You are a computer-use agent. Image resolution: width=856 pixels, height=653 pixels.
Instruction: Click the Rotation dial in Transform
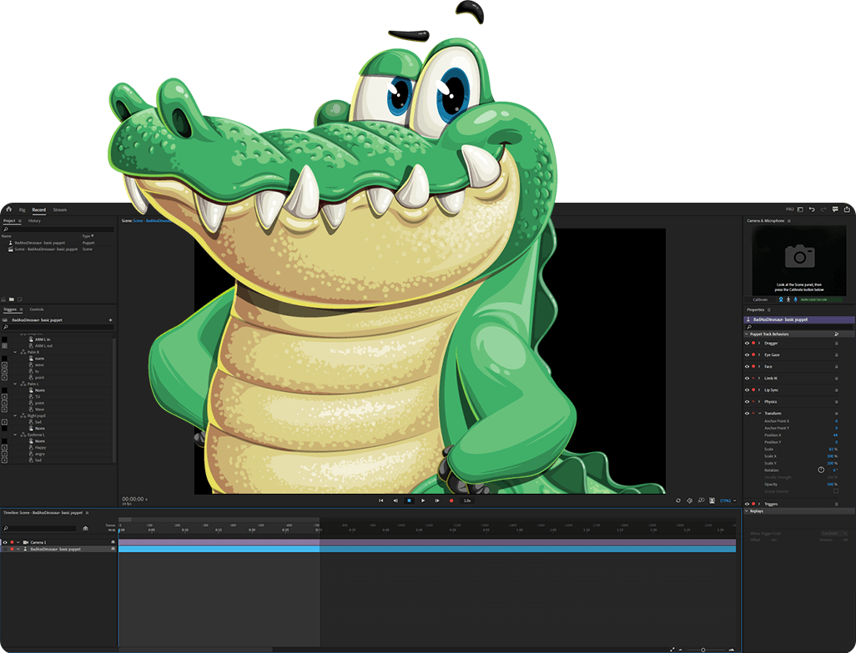[821, 470]
